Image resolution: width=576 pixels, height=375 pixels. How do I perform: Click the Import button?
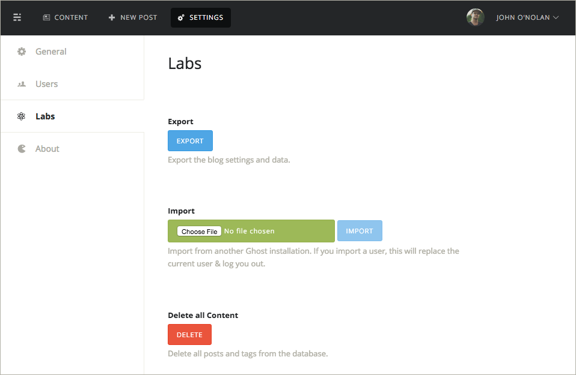[360, 230]
